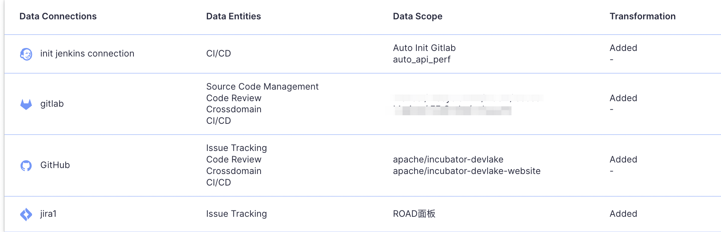Click the ROAD面板 scope entry
The image size is (721, 232).
414,214
